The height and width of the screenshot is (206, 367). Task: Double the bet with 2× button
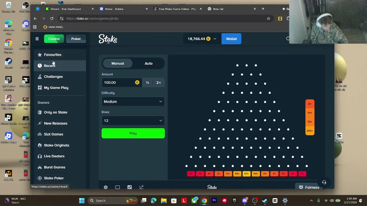click(x=159, y=82)
